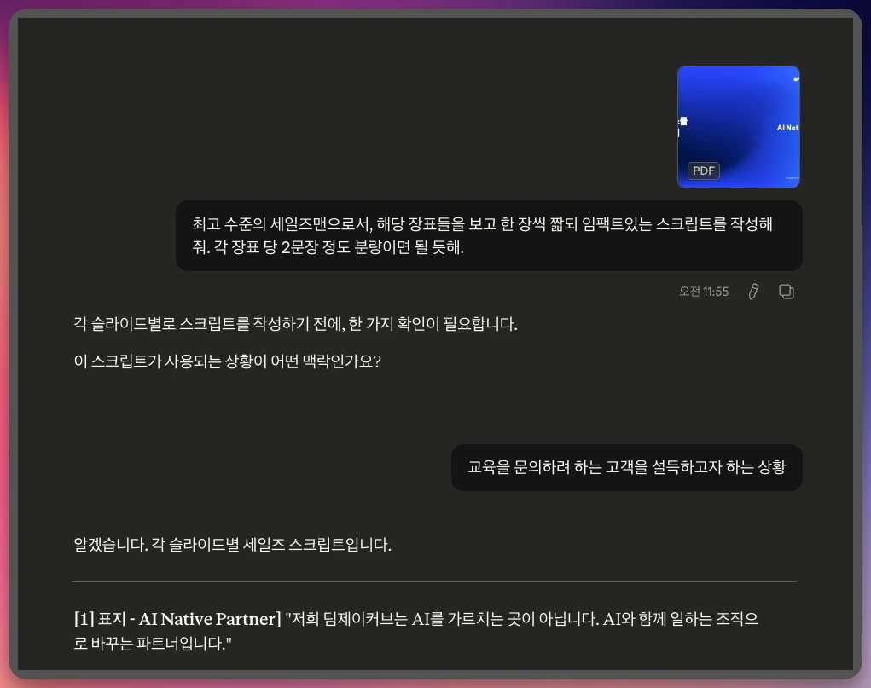Click the pencil edit message icon
Screen dimensions: 871x688
tap(753, 292)
